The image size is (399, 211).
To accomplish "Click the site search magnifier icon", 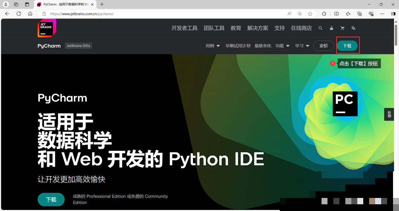I will (321, 28).
